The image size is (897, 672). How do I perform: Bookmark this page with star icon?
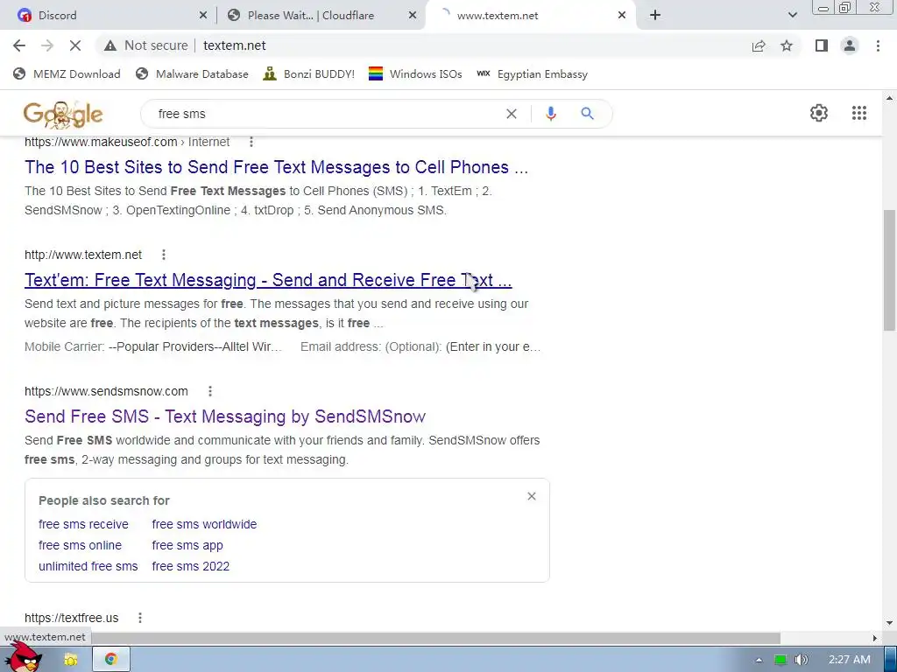(x=787, y=45)
